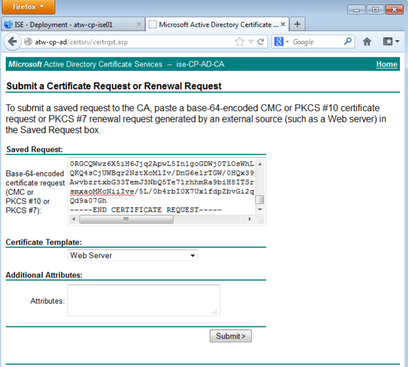Reload the current page
Viewport: 408px width, 367px height.
click(x=261, y=41)
